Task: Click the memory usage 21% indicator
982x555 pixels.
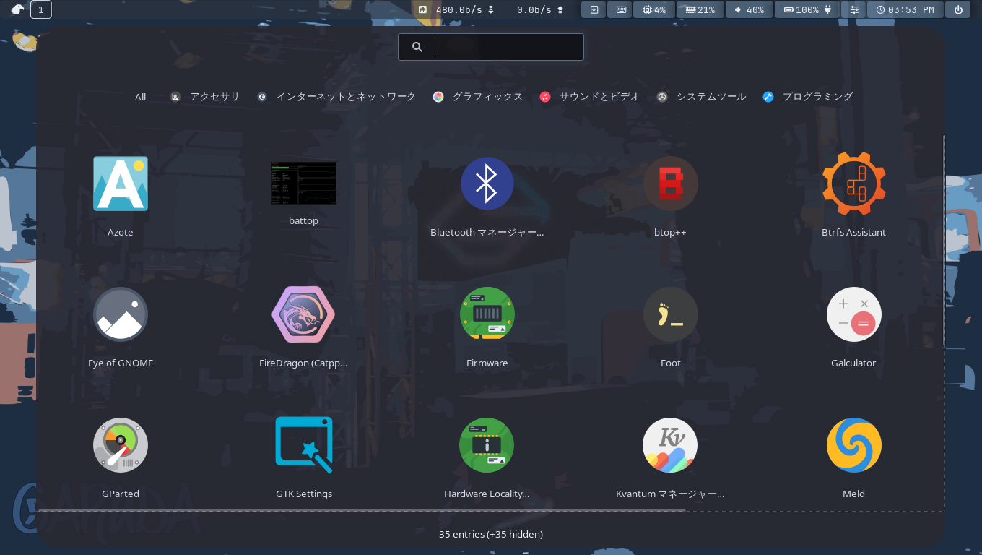Action: tap(700, 9)
